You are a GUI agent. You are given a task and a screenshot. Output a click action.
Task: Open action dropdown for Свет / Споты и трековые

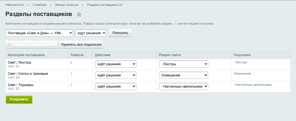[x=116, y=75]
